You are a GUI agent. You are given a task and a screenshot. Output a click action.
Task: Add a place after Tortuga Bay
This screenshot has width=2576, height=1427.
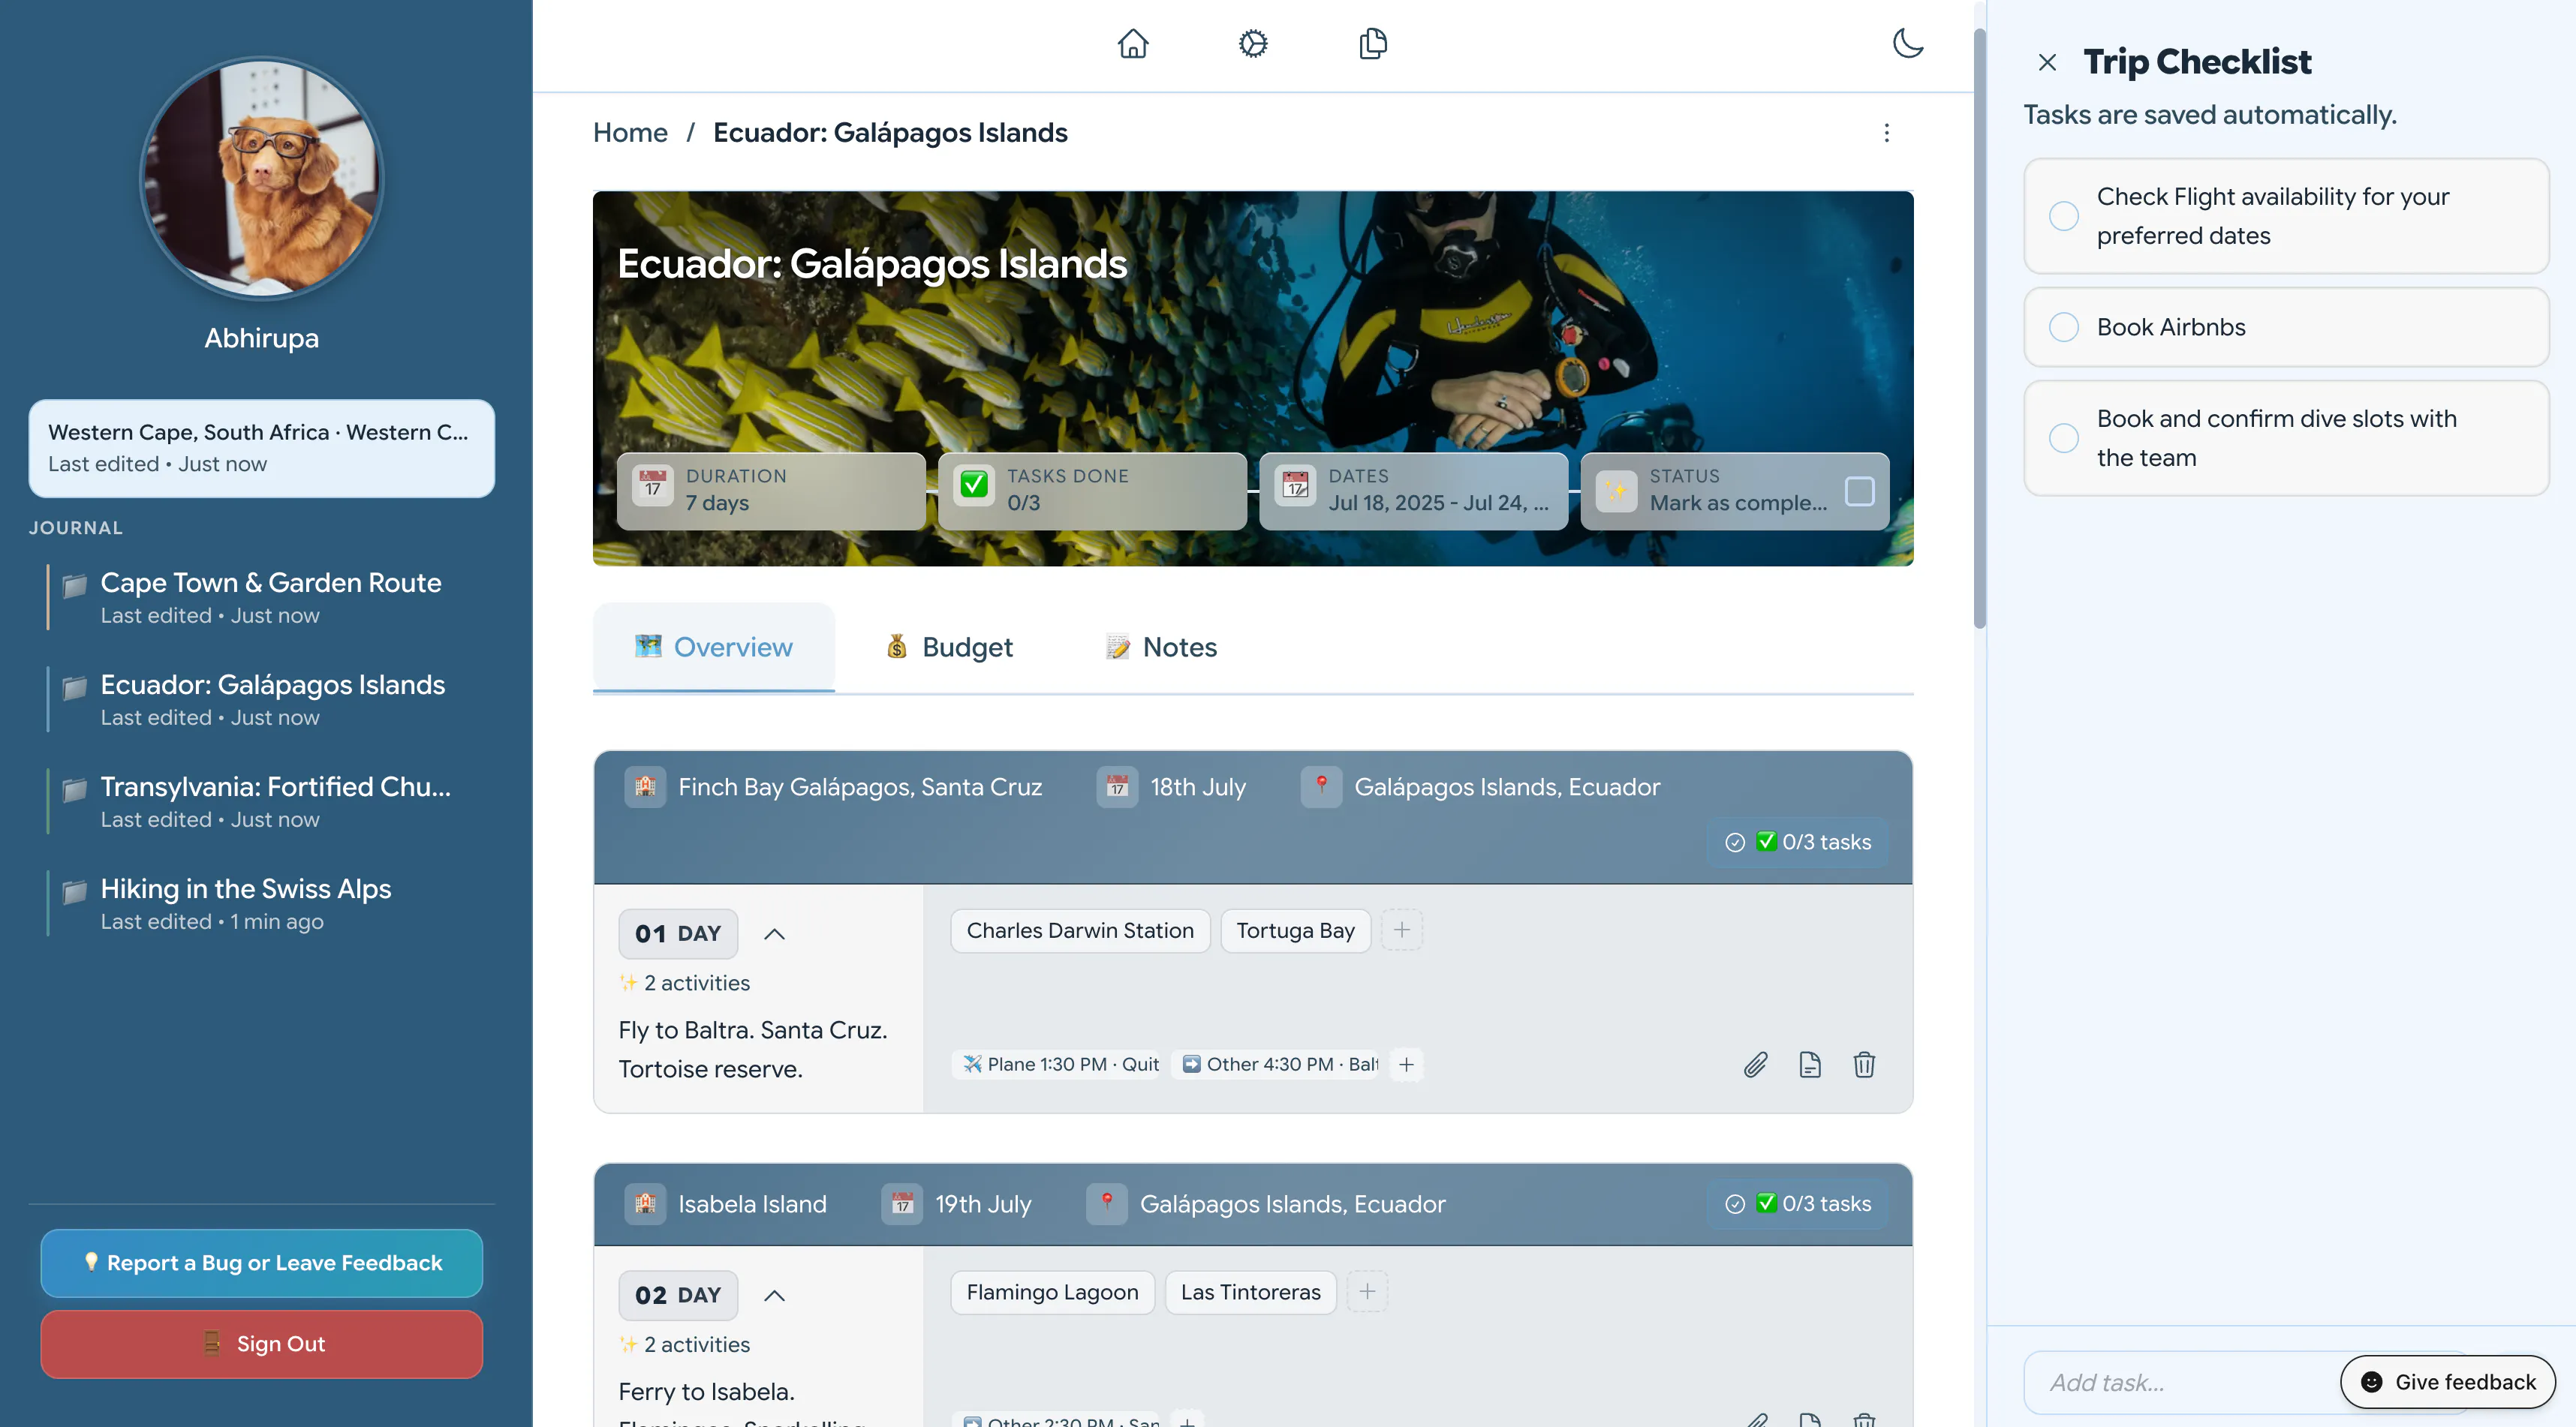click(x=1402, y=930)
